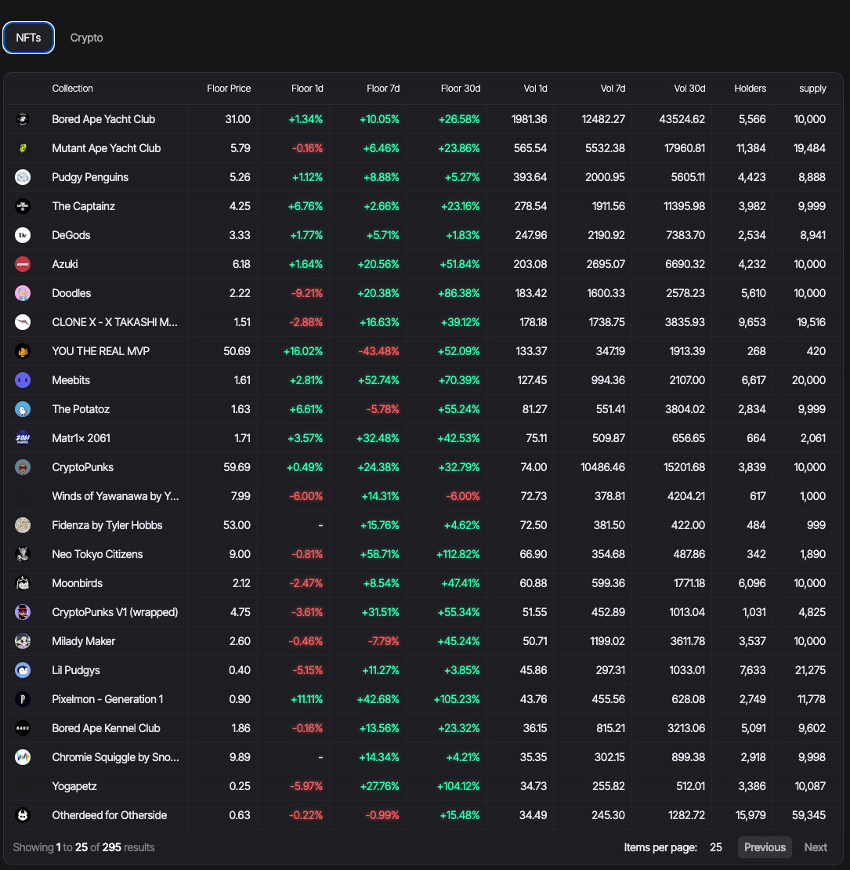Sort by the Floor 7d column
The image size is (850, 870).
[x=383, y=89]
